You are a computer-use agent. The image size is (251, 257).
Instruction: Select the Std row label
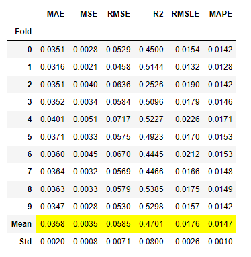tap(26, 242)
